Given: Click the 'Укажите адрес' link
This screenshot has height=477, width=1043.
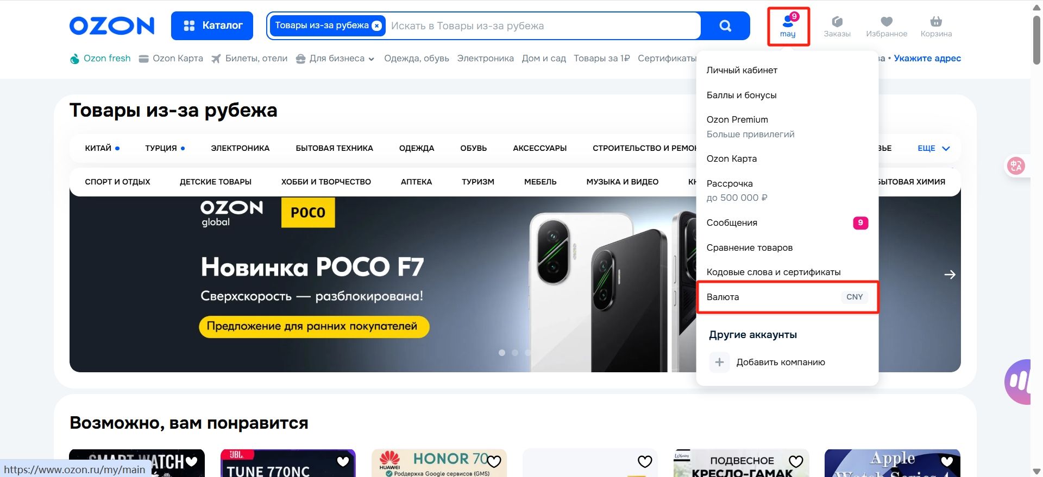Looking at the screenshot, I should 927,58.
